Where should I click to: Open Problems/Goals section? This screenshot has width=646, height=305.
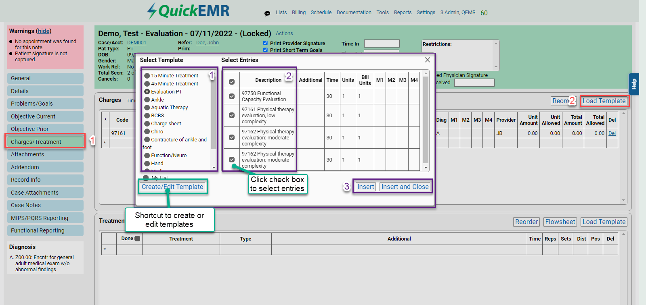(x=45, y=104)
